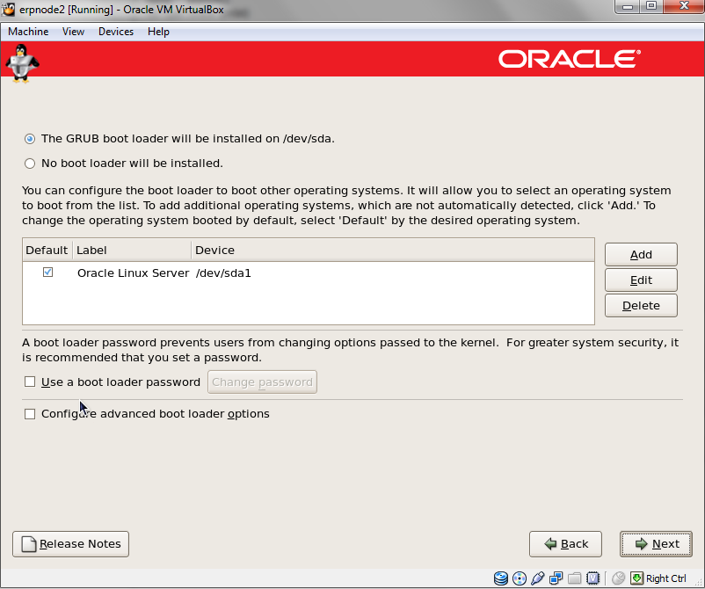Select GRUB boot loader on /dev/sda option

30,139
